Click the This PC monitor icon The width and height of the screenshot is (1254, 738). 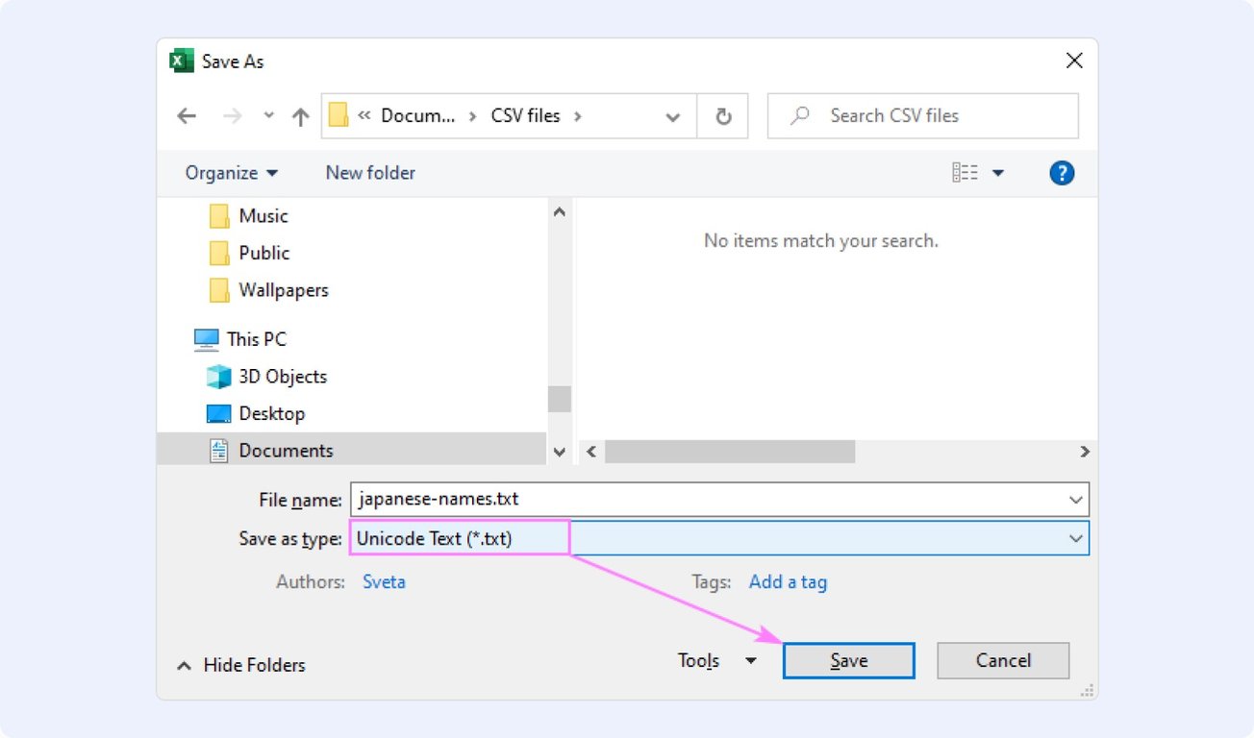[x=206, y=339]
